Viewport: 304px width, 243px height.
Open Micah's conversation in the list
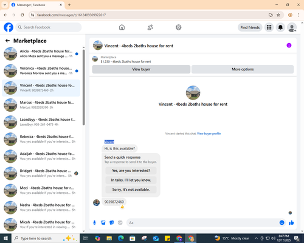pyautogui.click(x=41, y=224)
